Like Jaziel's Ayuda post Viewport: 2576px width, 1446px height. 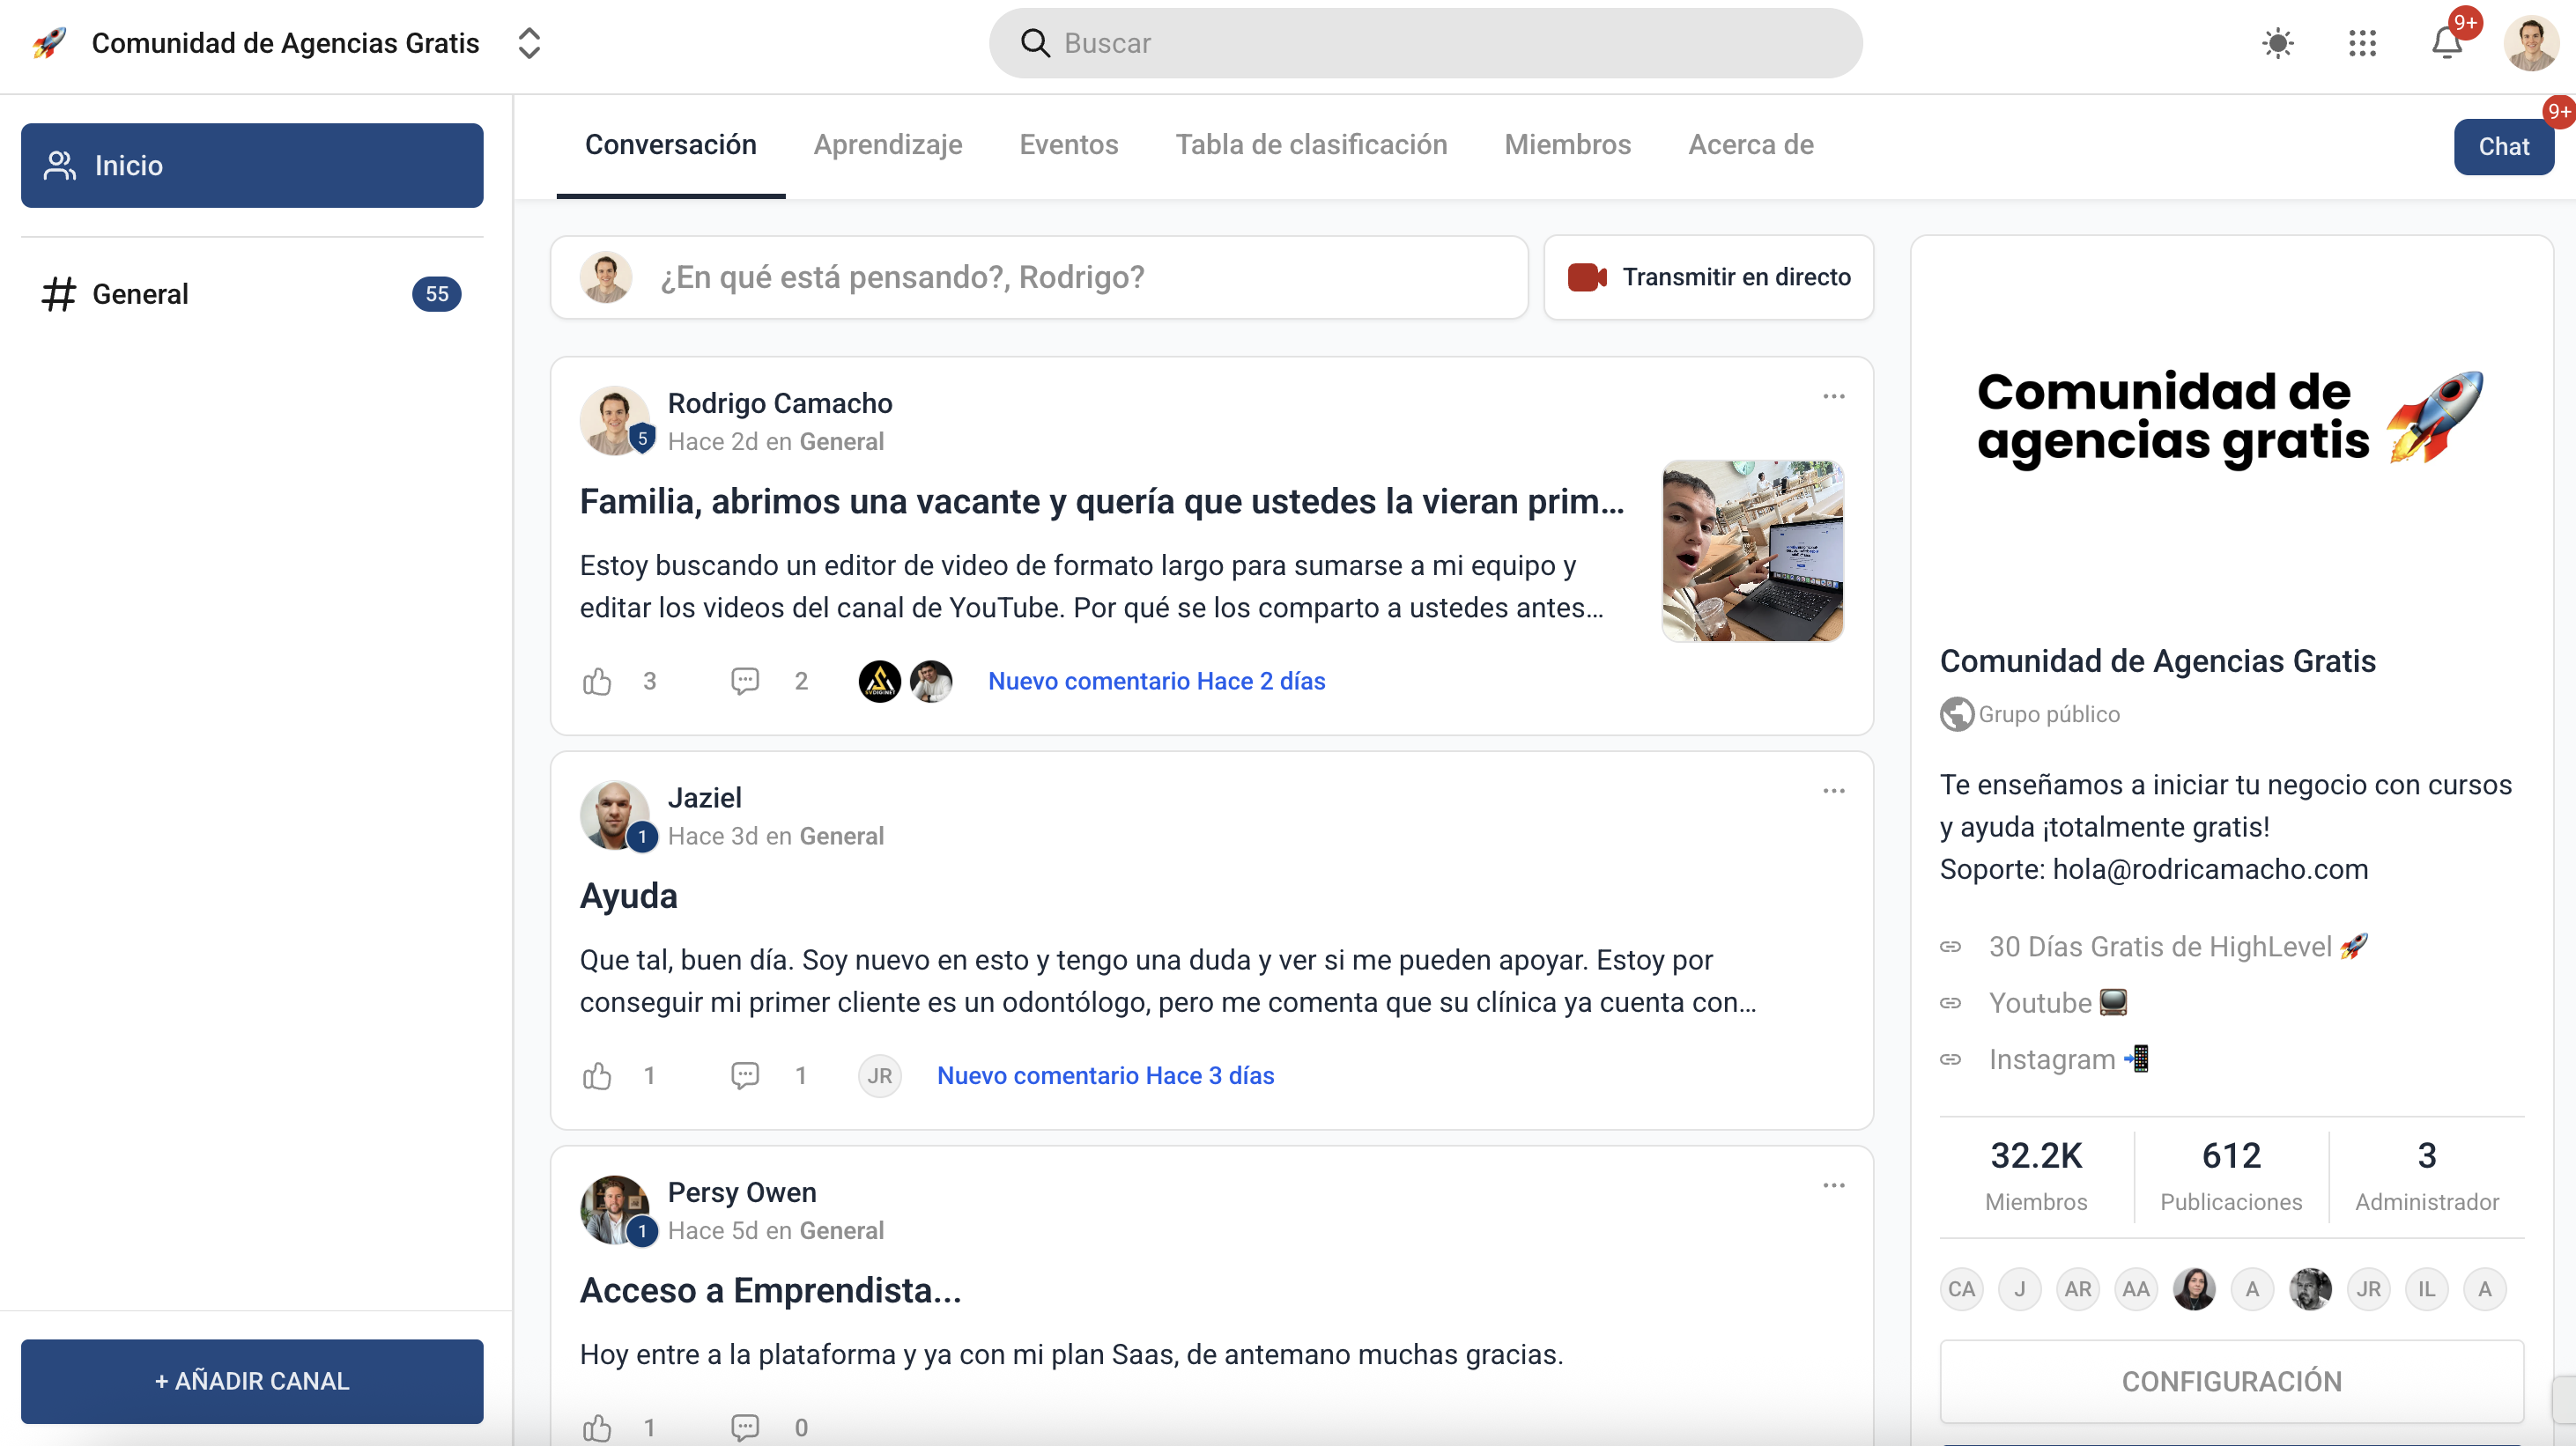tap(597, 1076)
